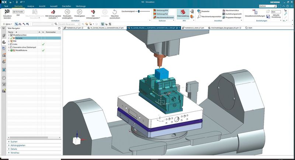
Task: Switch to the Halteblock_E1.prt document tab
Action: pyautogui.click(x=73, y=28)
